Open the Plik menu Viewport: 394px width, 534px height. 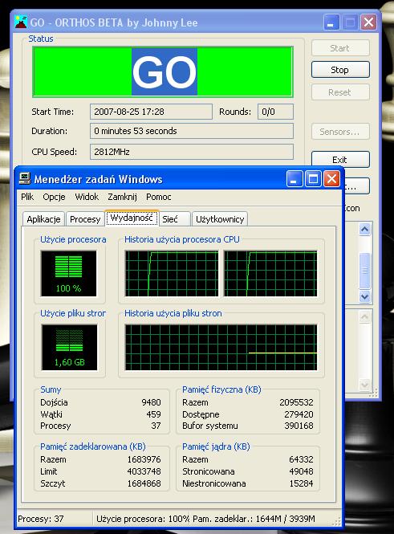27,197
